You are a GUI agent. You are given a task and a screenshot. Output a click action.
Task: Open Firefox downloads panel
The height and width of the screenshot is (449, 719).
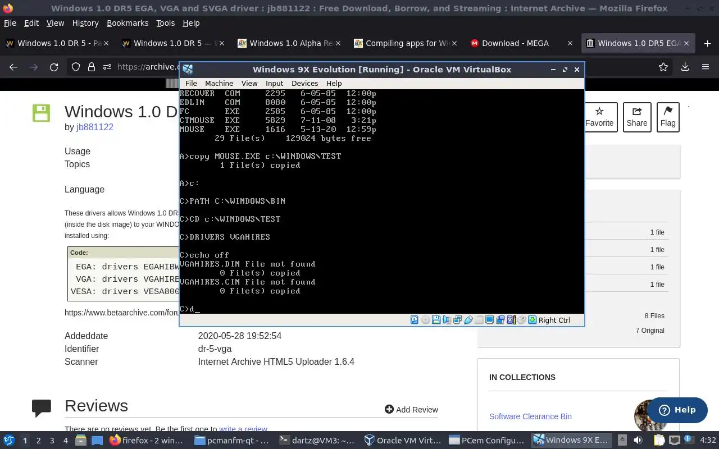685,67
